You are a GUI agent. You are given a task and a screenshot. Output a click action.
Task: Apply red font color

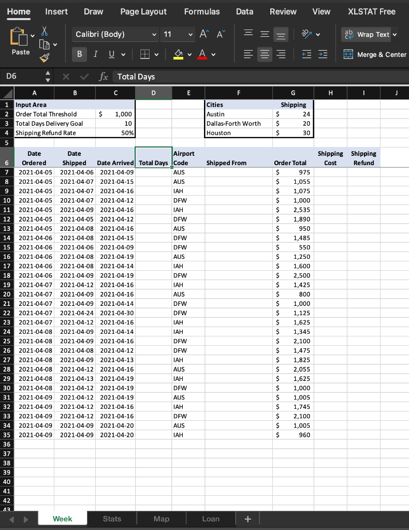pyautogui.click(x=202, y=54)
